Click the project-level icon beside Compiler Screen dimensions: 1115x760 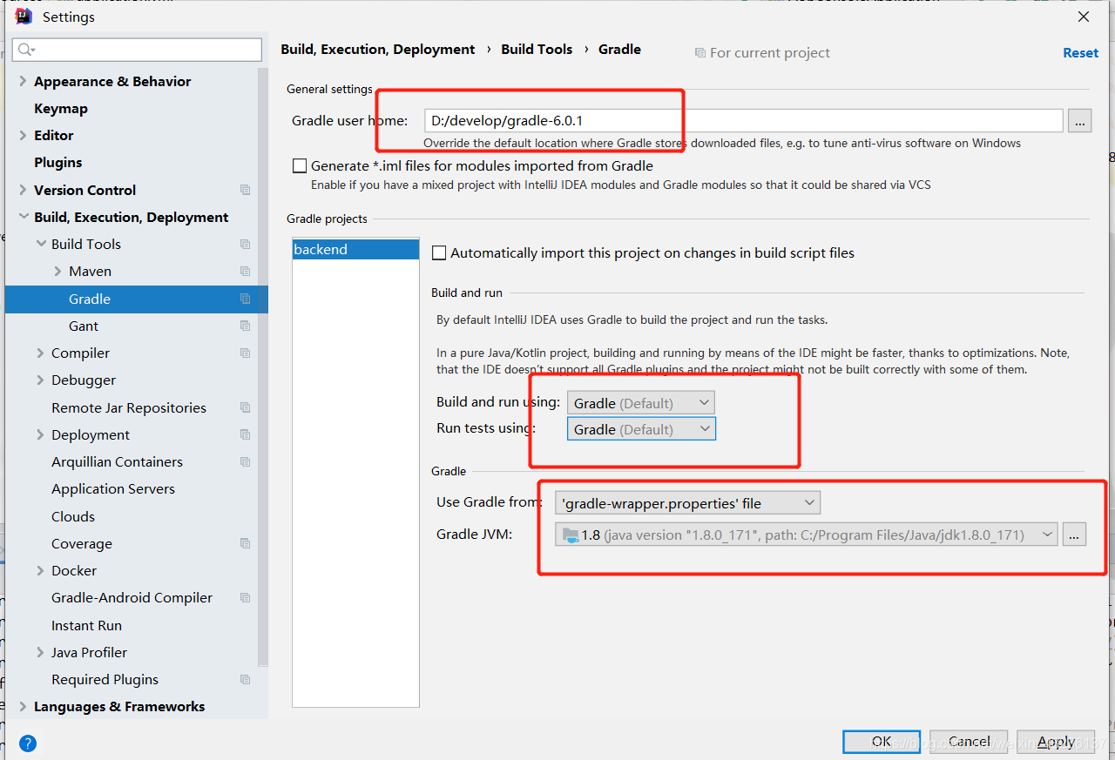tap(246, 353)
